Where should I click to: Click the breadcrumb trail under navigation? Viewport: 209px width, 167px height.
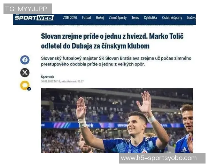[117, 25]
